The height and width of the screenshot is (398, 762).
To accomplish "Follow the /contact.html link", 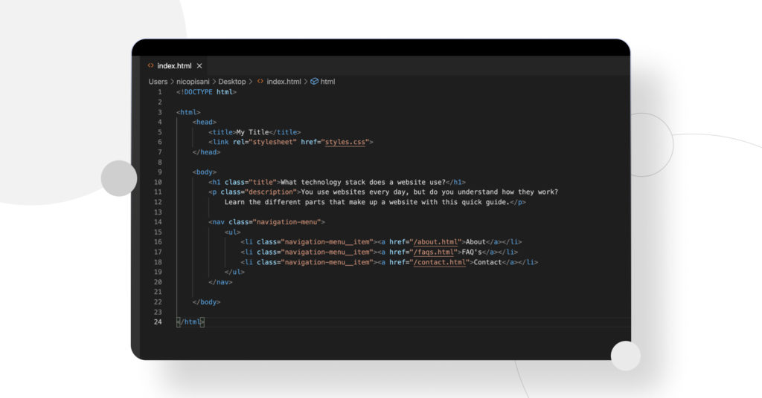I will pos(440,262).
